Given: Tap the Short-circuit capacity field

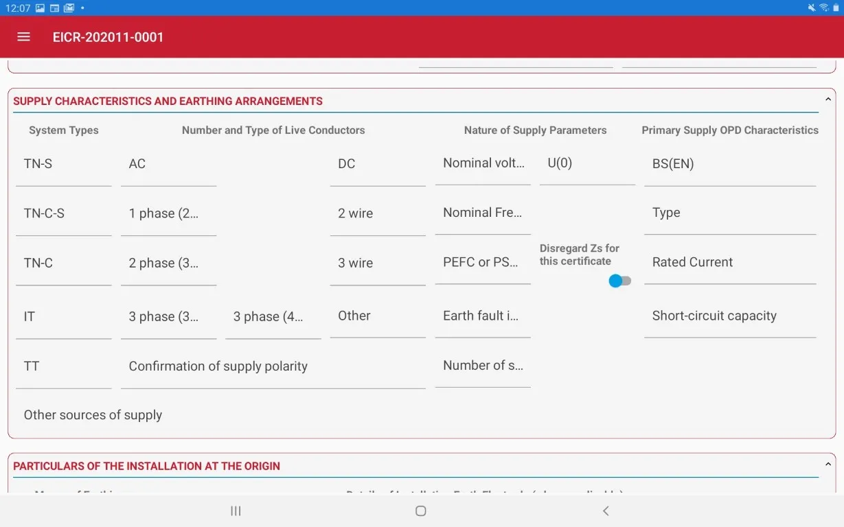Looking at the screenshot, I should click(x=729, y=316).
